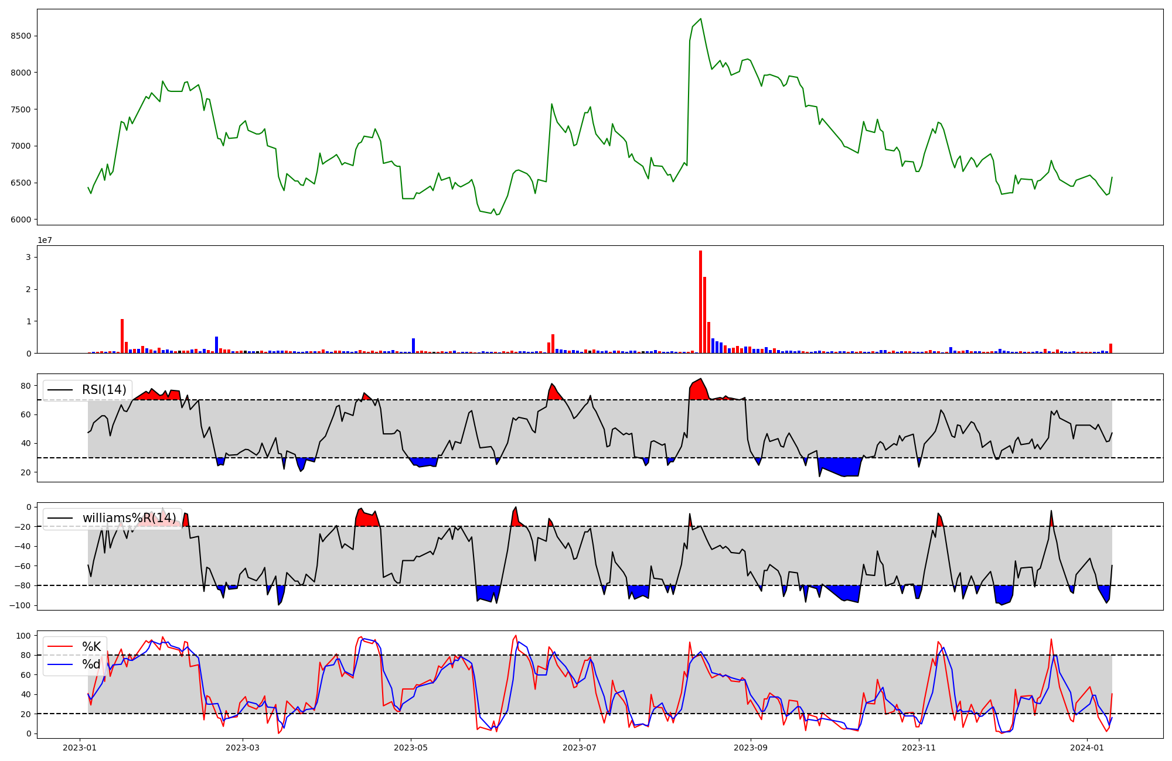Click the williams%R(14) legend entry
1172x761 pixels.
point(129,518)
